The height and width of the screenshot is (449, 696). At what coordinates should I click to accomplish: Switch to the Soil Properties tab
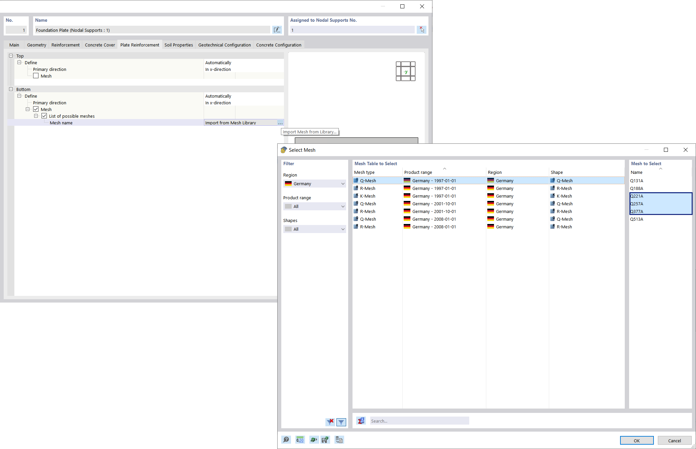(179, 45)
